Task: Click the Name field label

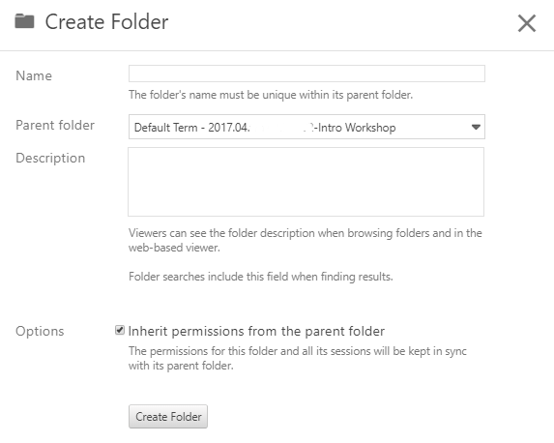Action: click(34, 75)
